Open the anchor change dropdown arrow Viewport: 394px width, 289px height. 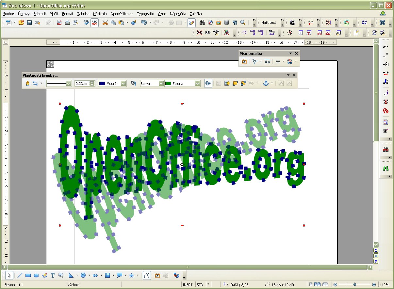coord(272,83)
